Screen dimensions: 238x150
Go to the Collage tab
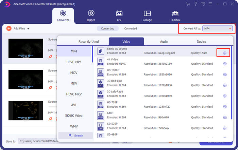[147, 16]
